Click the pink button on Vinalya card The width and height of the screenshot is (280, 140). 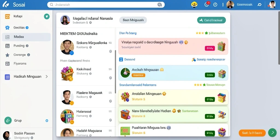point(210,48)
